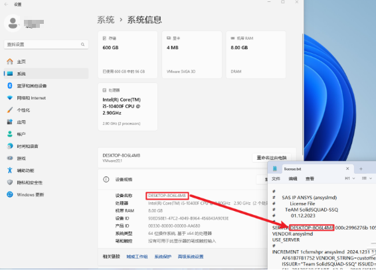Click the VENDOR ansyslmd line in Notepad
The width and height of the screenshot is (376, 270).
(x=292, y=234)
